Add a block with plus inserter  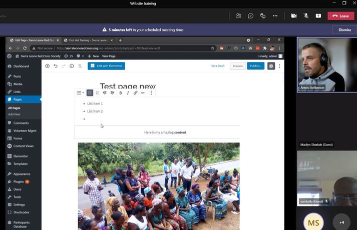click(x=48, y=66)
